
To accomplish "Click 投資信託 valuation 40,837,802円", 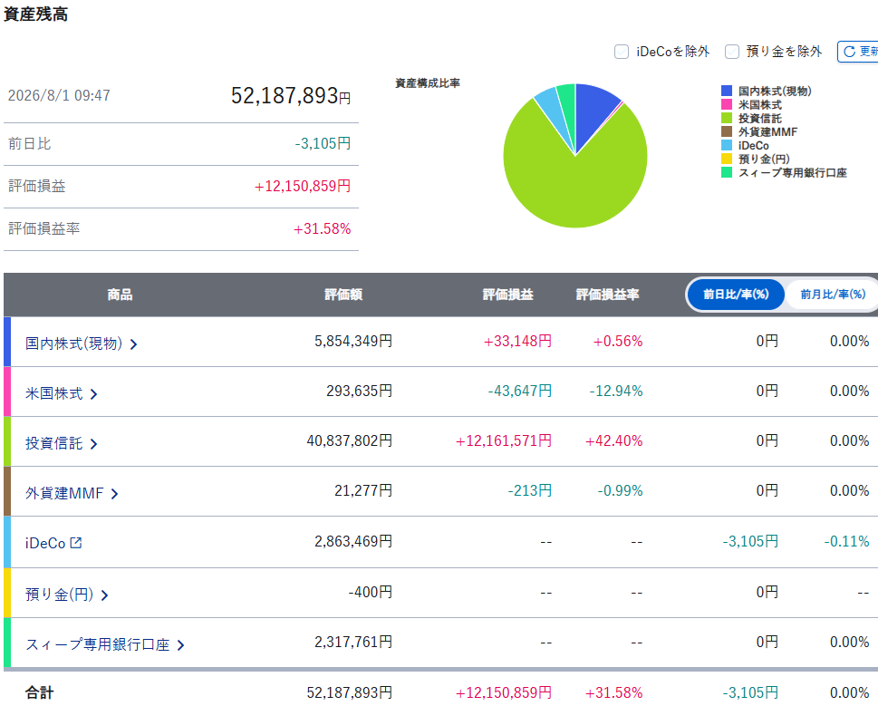I will pos(350,440).
